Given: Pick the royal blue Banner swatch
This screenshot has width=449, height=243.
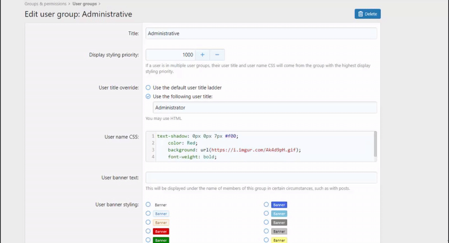Looking at the screenshot, I should pos(279,205).
